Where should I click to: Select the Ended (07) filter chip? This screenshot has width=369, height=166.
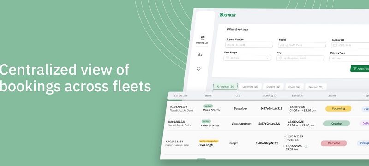click(294, 87)
